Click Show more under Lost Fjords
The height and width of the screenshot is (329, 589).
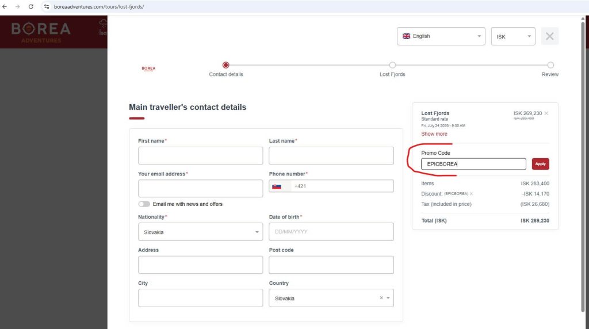[434, 133]
